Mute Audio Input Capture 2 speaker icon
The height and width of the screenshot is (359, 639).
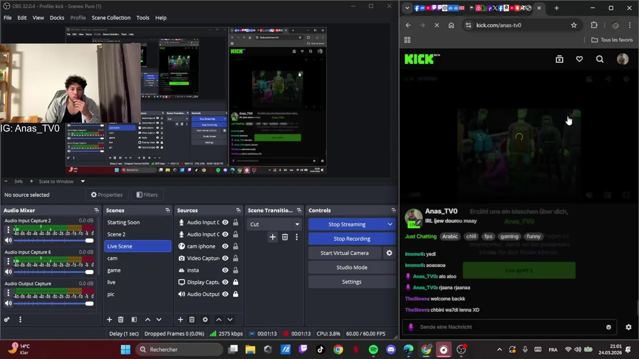pyautogui.click(x=8, y=240)
